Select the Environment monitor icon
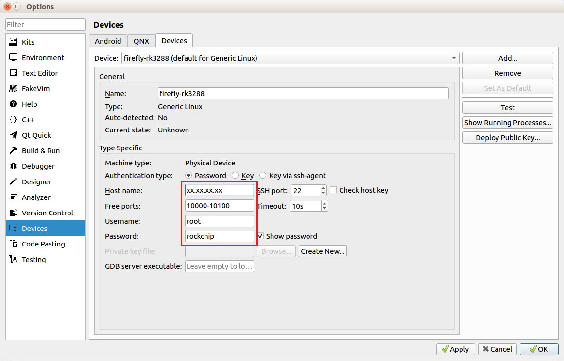This screenshot has width=564, height=361. 13,58
